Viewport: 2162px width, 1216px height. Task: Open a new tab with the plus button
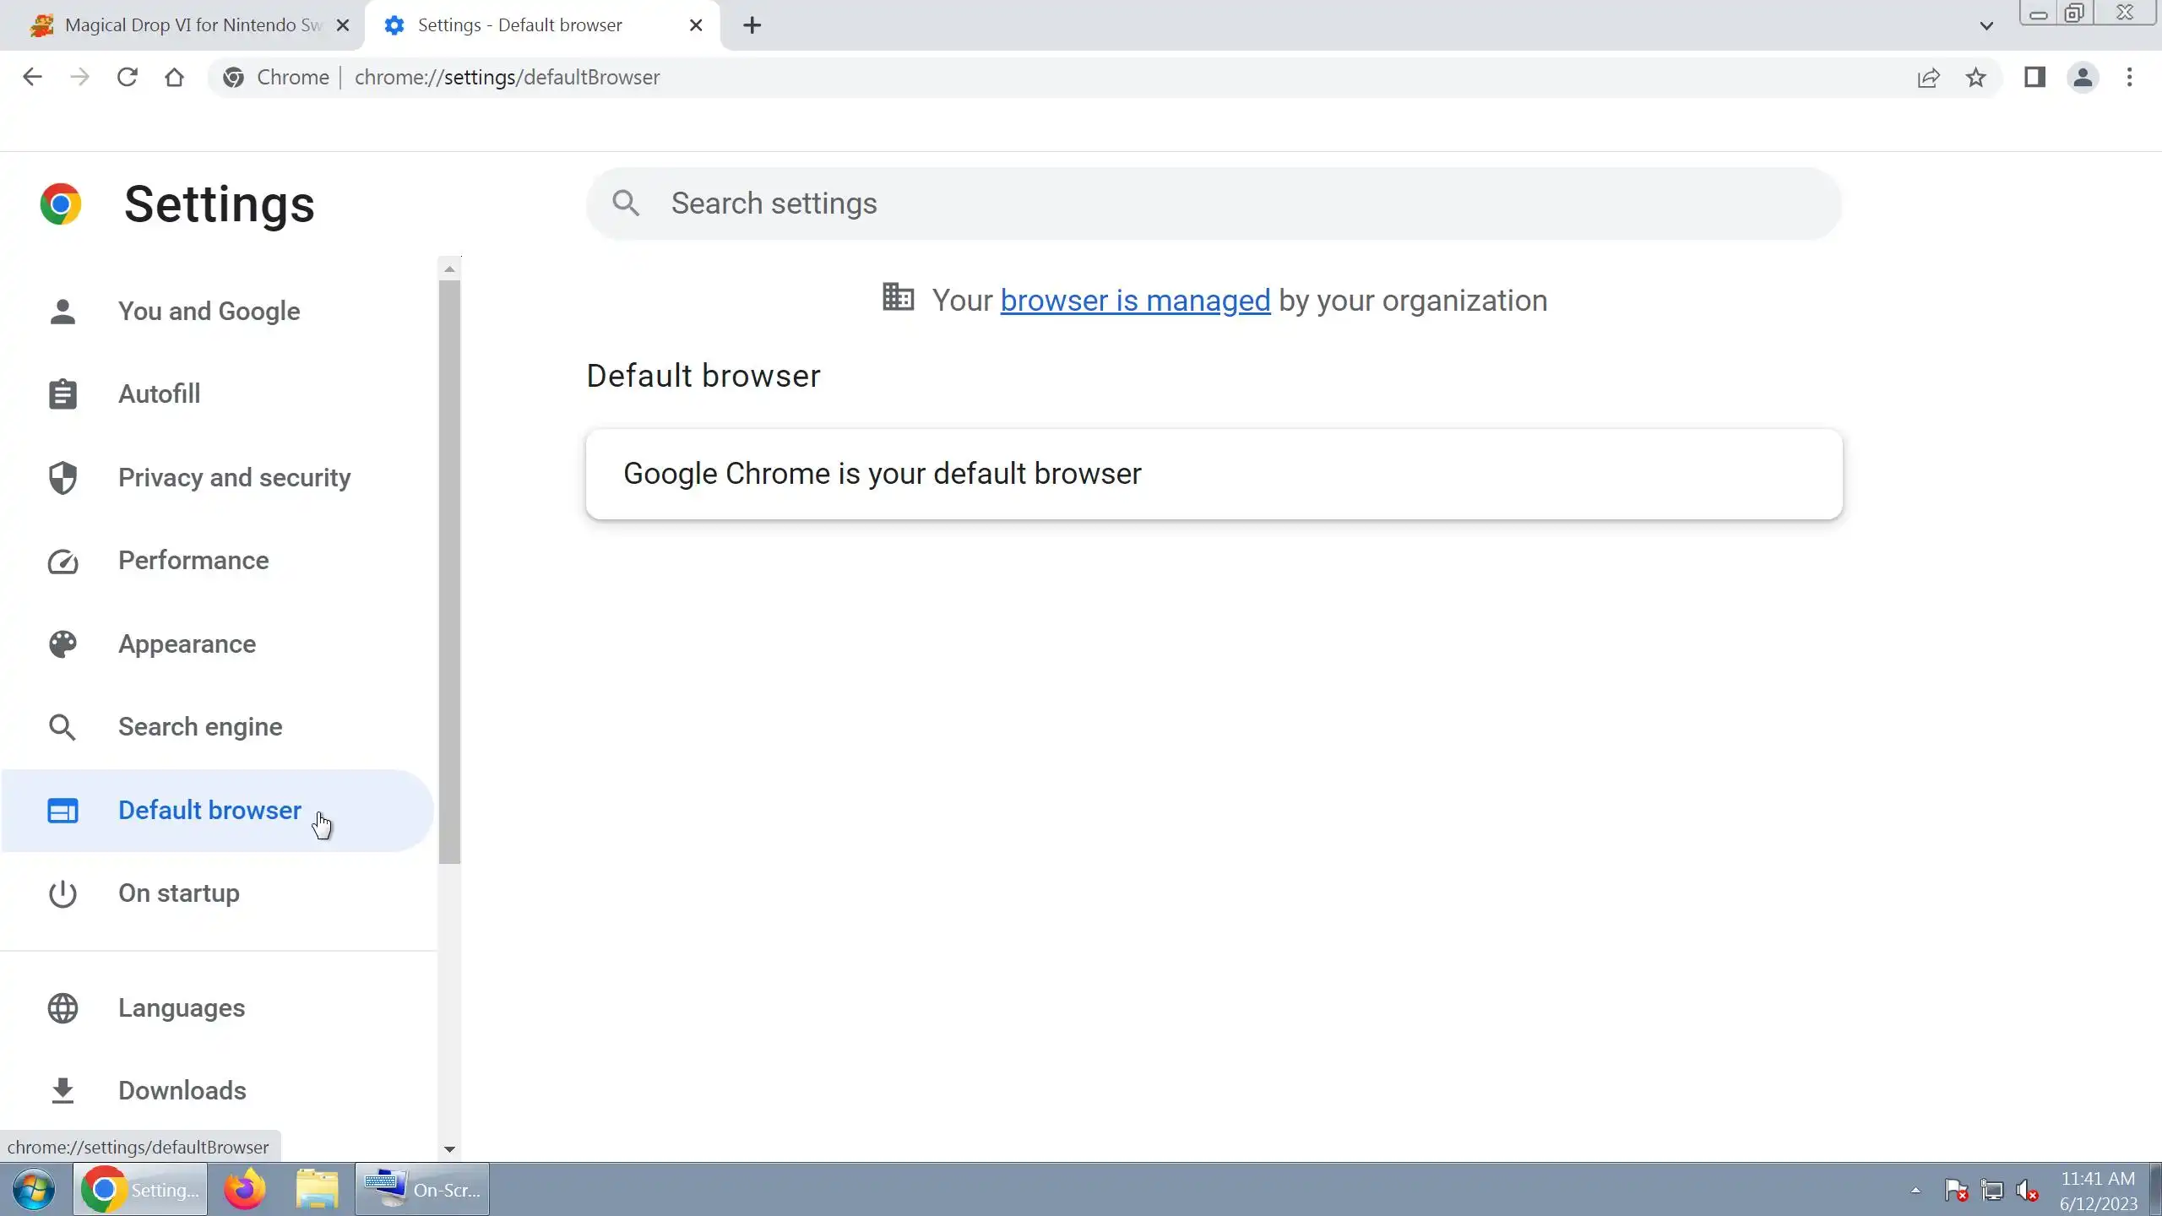tap(752, 25)
